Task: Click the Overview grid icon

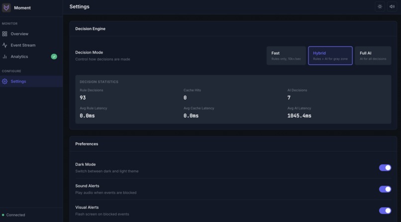Action: (4, 34)
